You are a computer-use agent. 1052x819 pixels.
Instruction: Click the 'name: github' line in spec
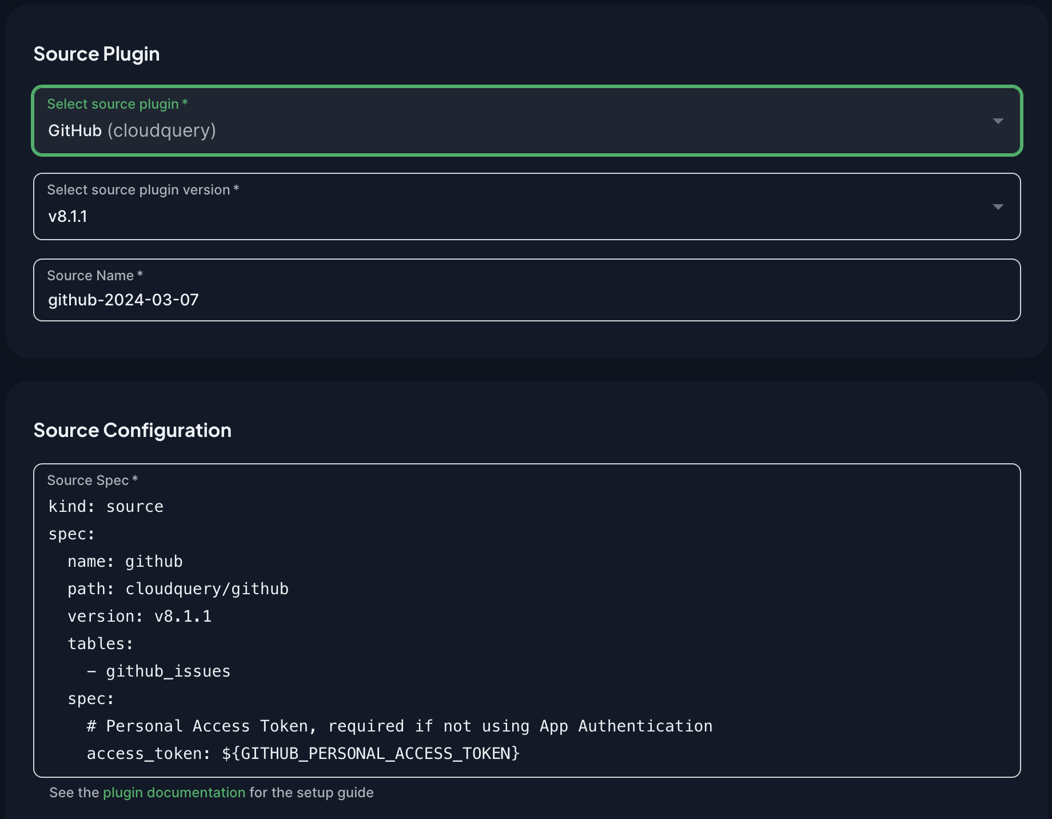125,562
